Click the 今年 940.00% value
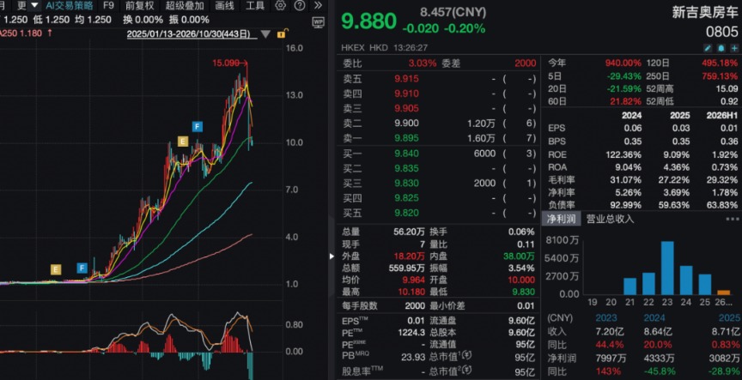 tap(623, 63)
